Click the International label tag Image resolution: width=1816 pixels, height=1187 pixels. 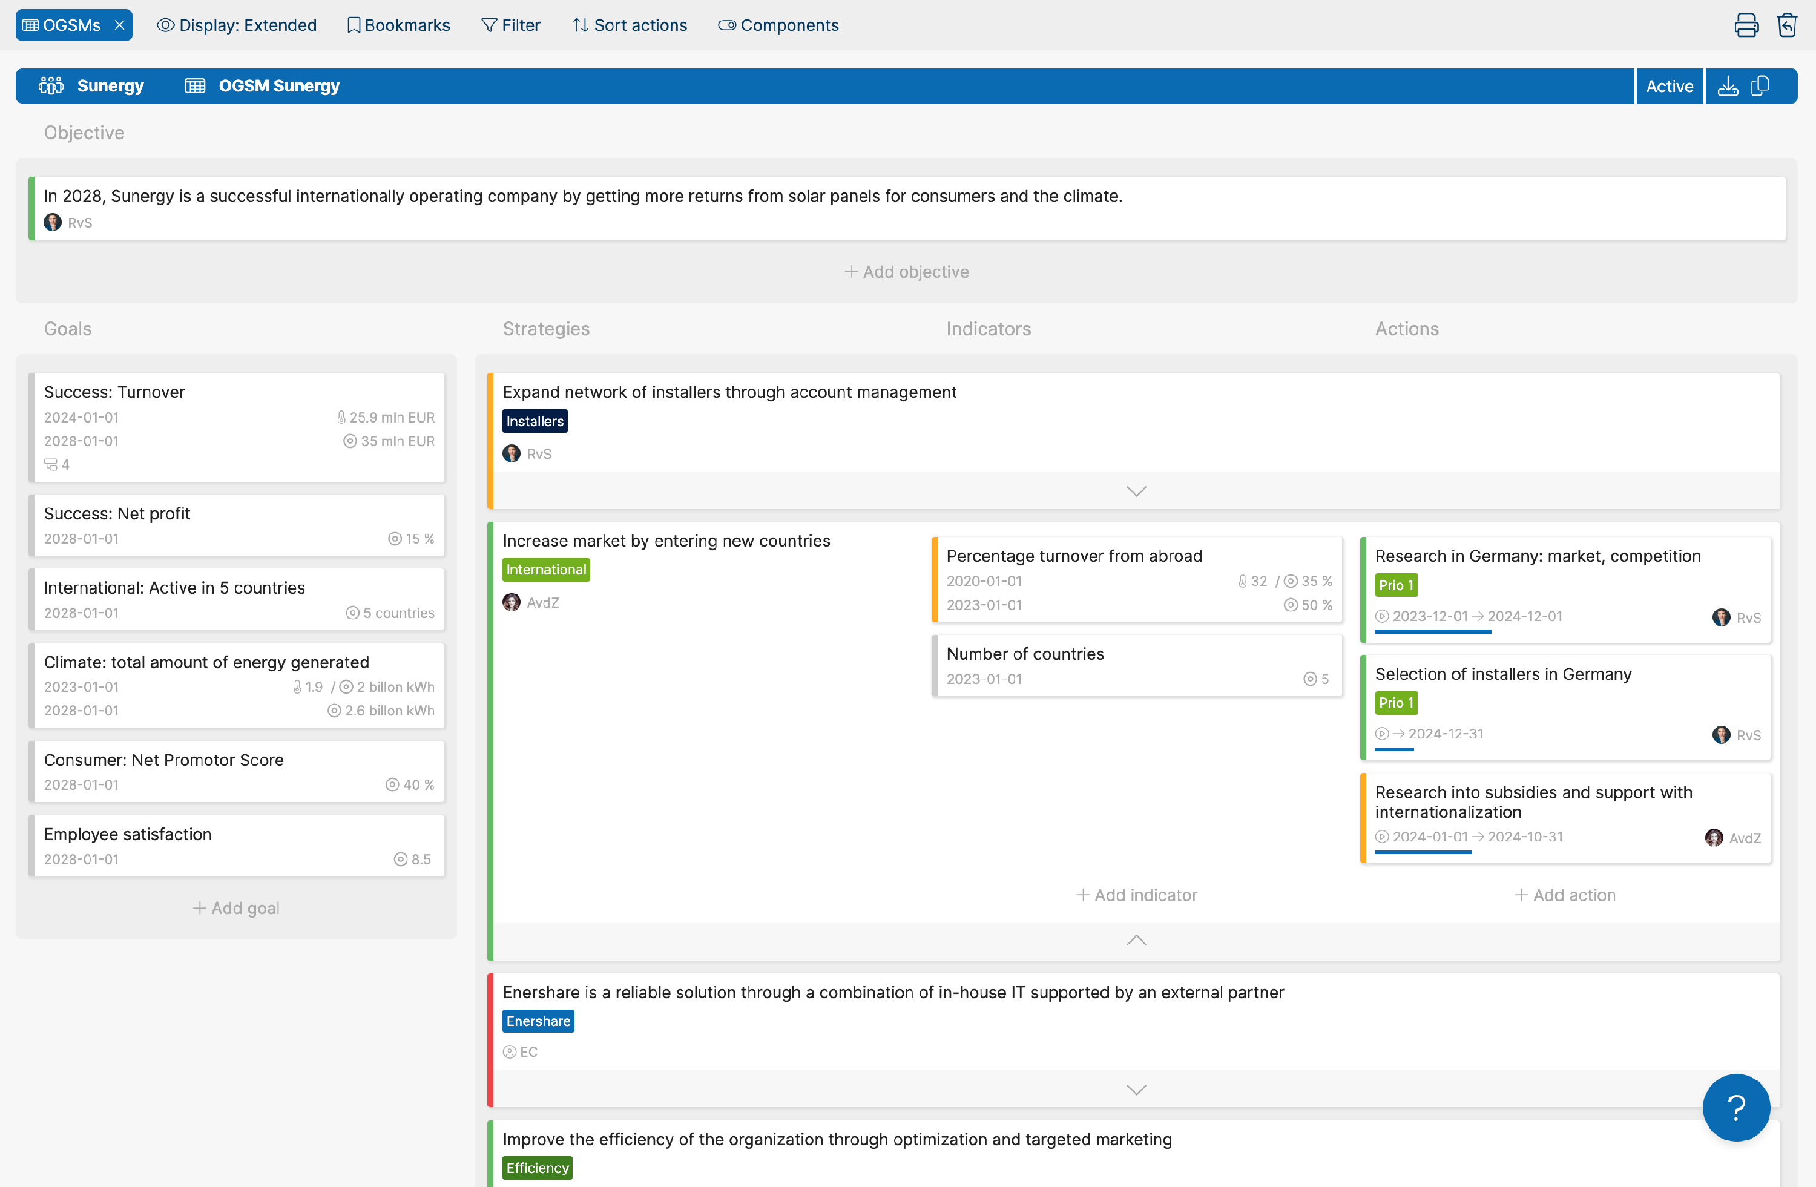click(x=547, y=570)
